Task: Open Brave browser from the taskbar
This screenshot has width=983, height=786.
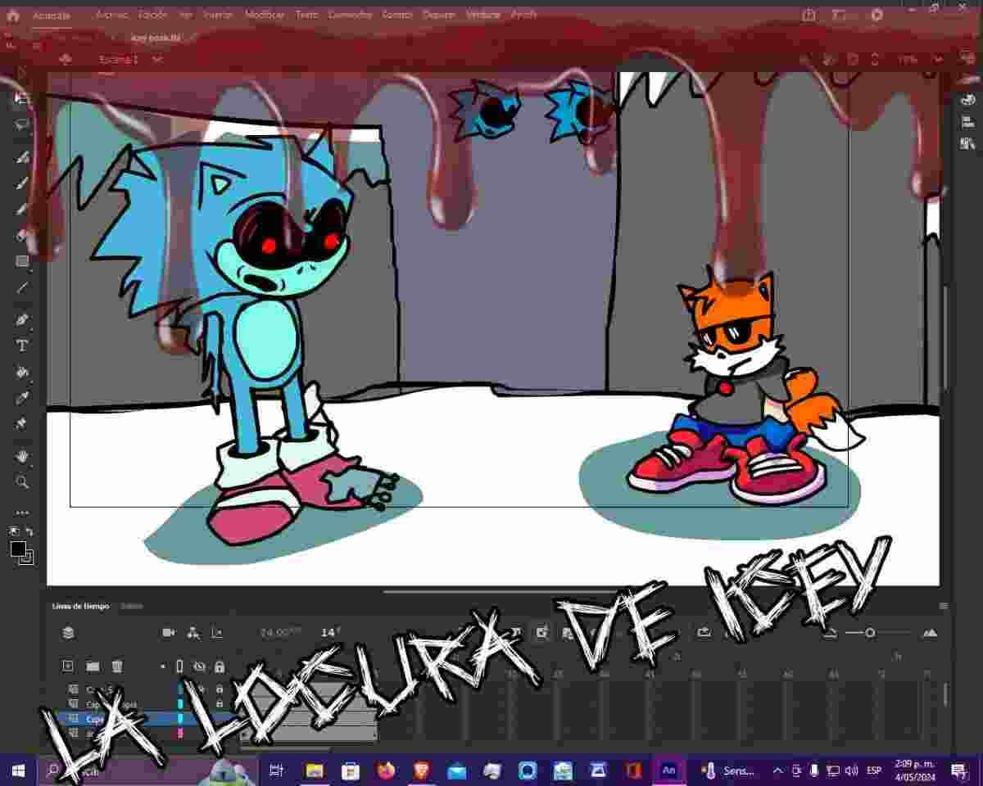Action: tap(421, 770)
